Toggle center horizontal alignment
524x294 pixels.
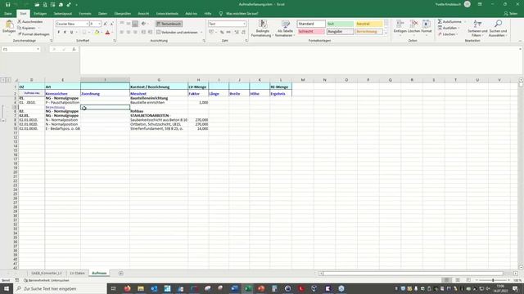[x=129, y=33]
